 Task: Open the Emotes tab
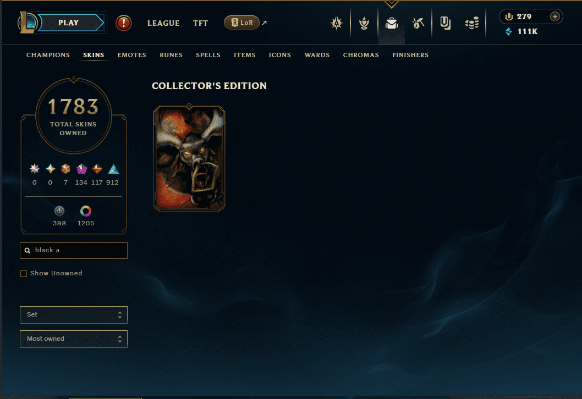point(132,55)
